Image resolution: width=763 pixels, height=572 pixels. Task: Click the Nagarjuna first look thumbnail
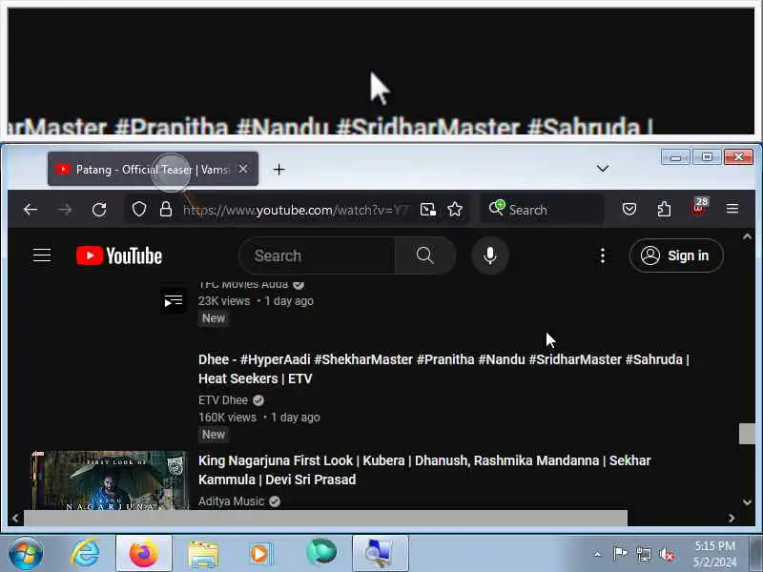(x=110, y=480)
